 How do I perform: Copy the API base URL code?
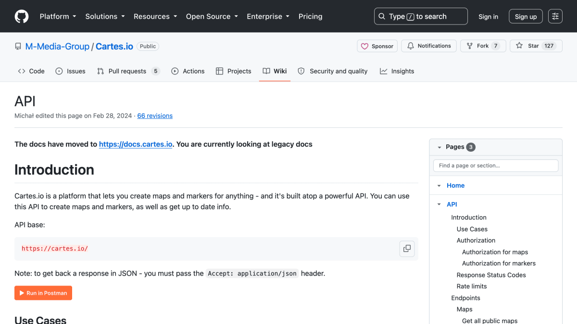(x=407, y=249)
